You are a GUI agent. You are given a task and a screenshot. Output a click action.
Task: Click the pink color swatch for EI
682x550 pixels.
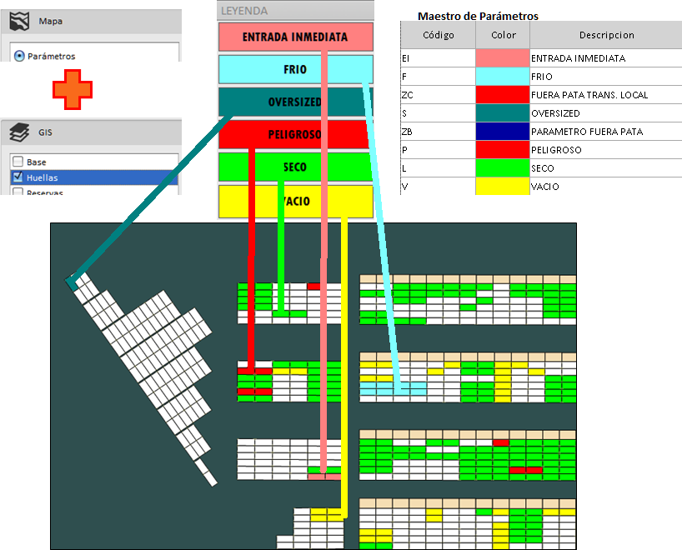click(502, 58)
